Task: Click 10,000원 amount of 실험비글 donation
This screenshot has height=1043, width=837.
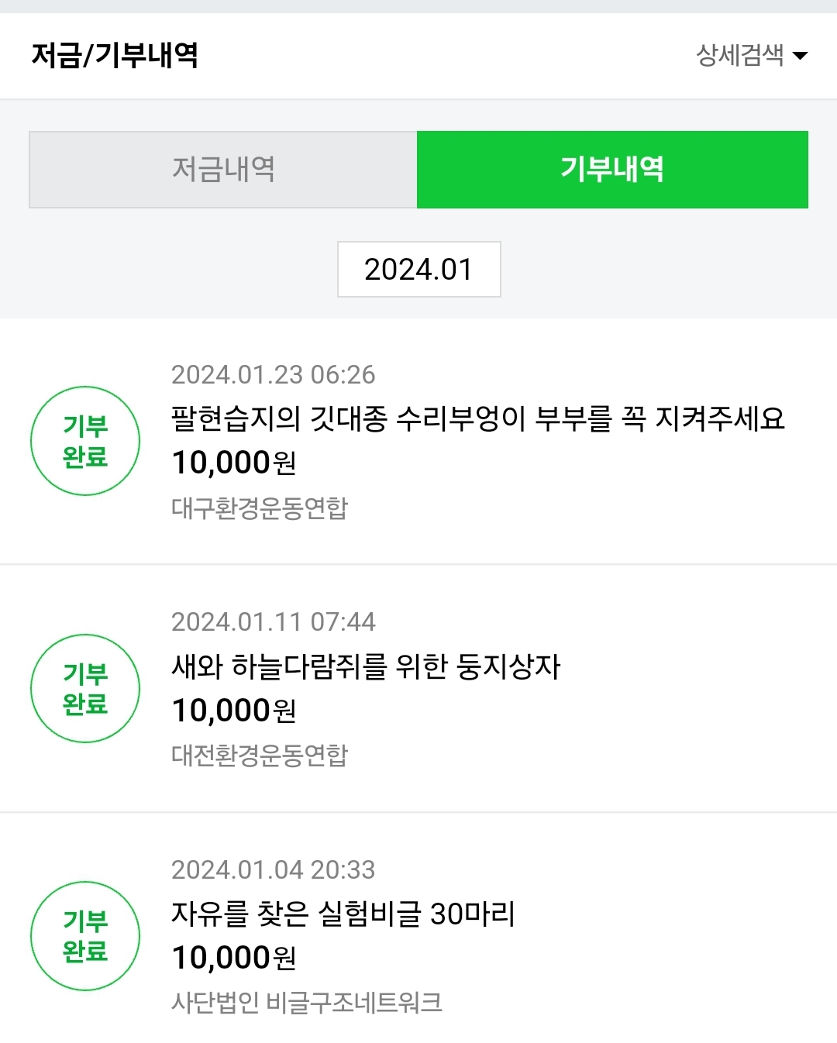Action: [x=234, y=958]
